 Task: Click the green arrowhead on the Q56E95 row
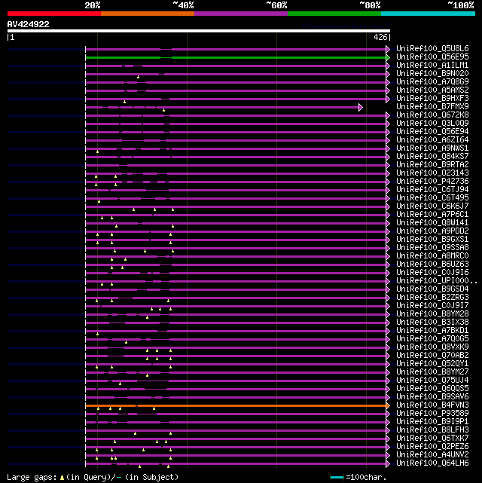pyautogui.click(x=388, y=57)
